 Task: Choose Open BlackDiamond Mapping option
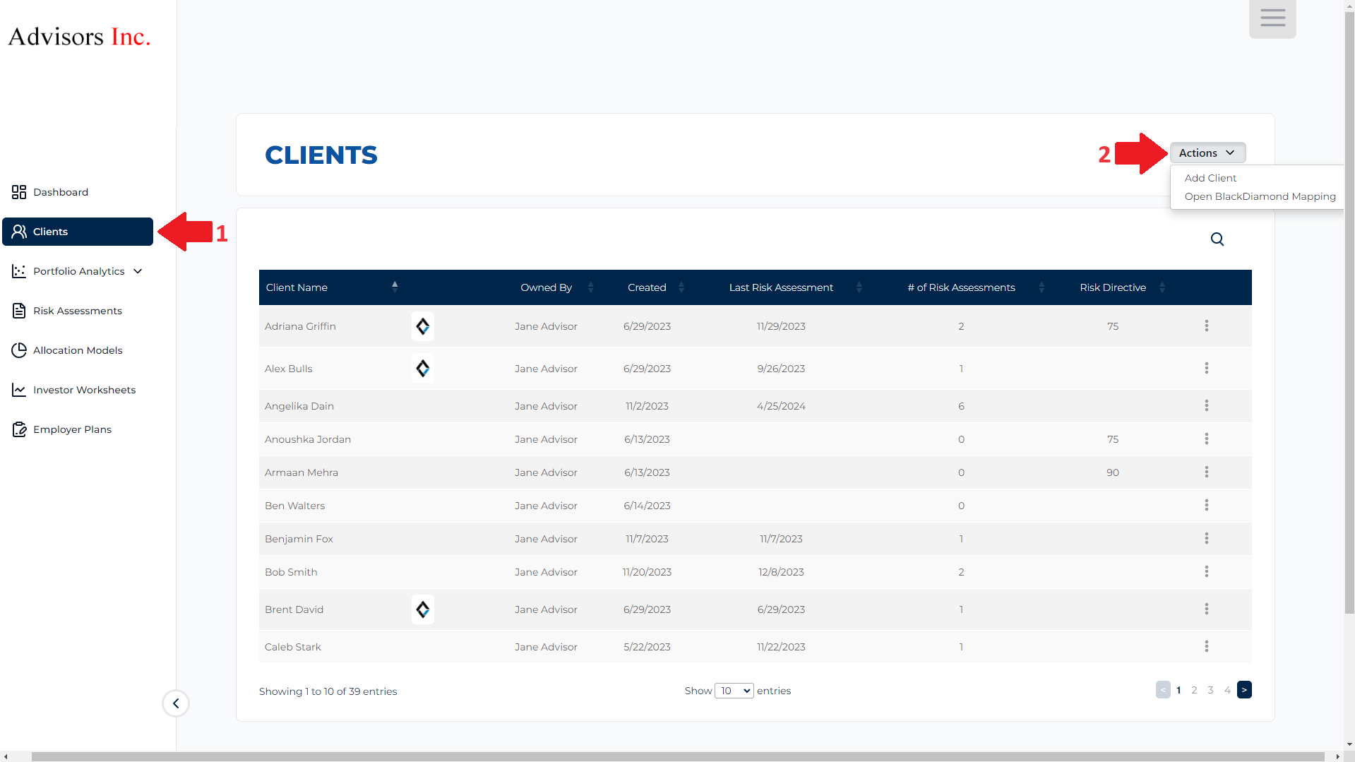click(1260, 196)
